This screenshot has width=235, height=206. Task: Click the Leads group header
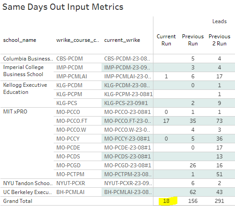tap(219, 21)
